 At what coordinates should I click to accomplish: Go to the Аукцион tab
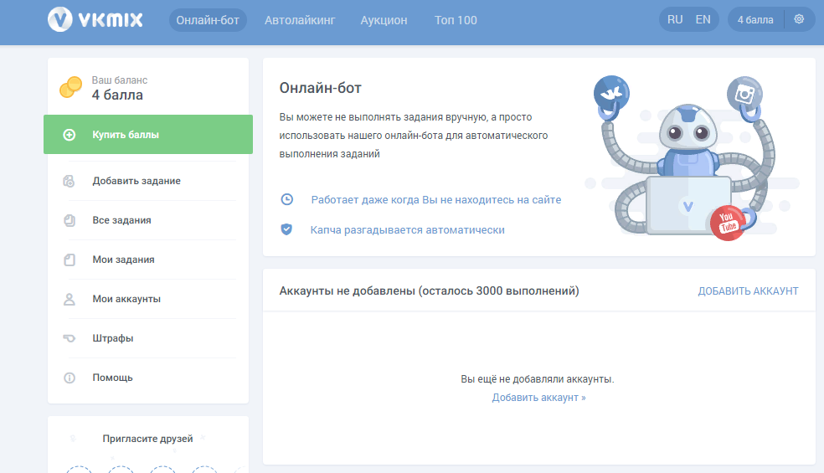click(x=384, y=20)
